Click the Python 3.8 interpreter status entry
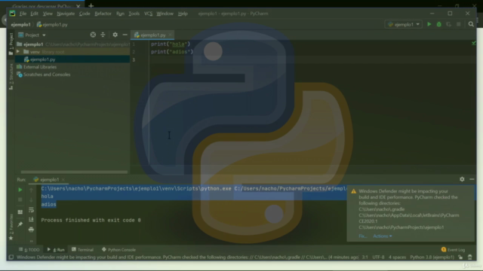483x271 pixels. pos(432,257)
